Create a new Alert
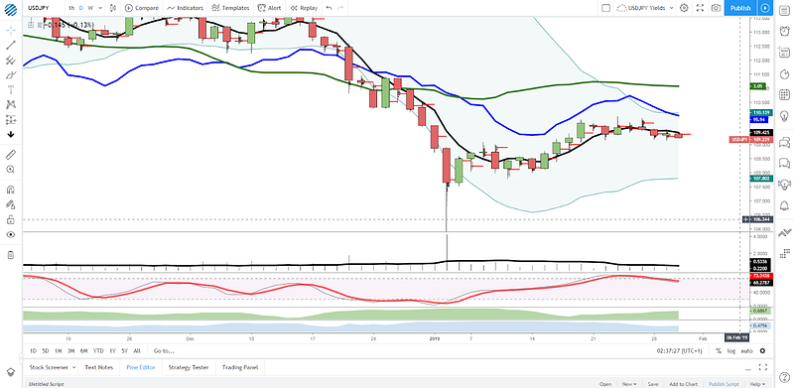The image size is (794, 388). pyautogui.click(x=269, y=8)
